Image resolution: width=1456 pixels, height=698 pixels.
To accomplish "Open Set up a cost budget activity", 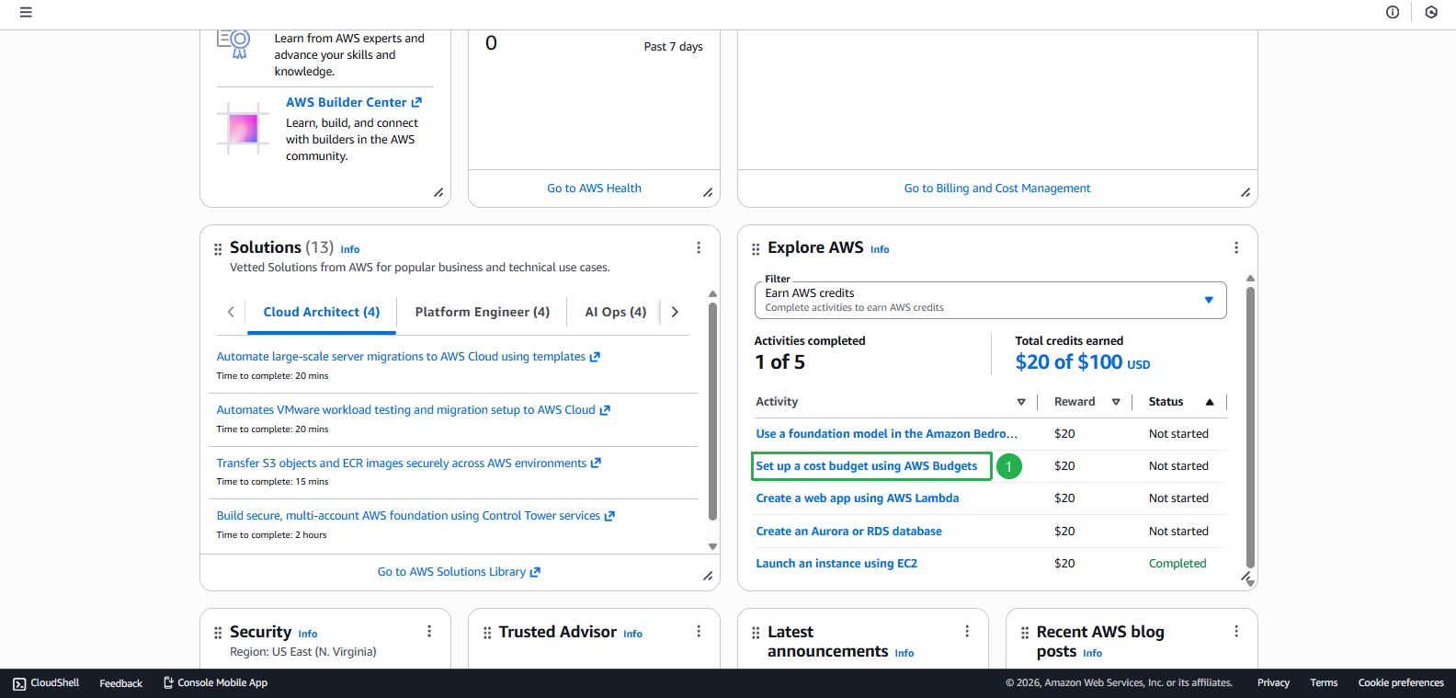I will [867, 466].
